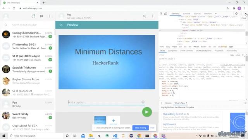Image resolution: width=248 pixels, height=139 pixels.
Task: Open Chrome extensions puzzle icon
Action: point(234,8)
